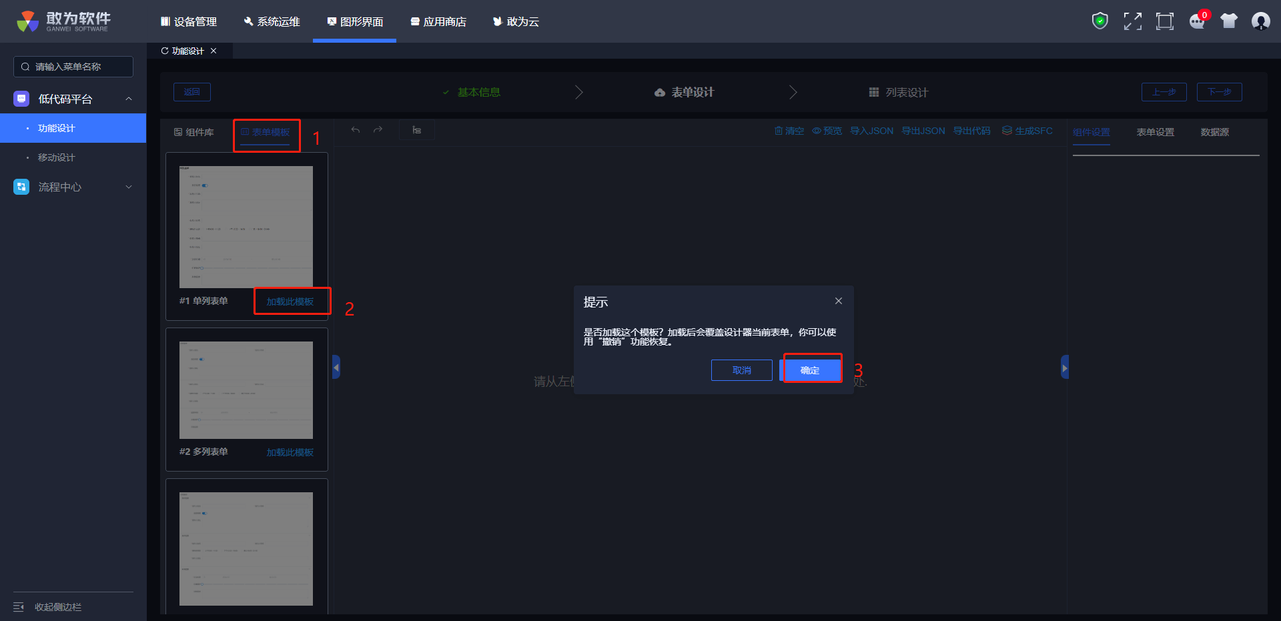This screenshot has height=621, width=1281.
Task: Click the 确定 button in dialog
Action: [x=810, y=370]
